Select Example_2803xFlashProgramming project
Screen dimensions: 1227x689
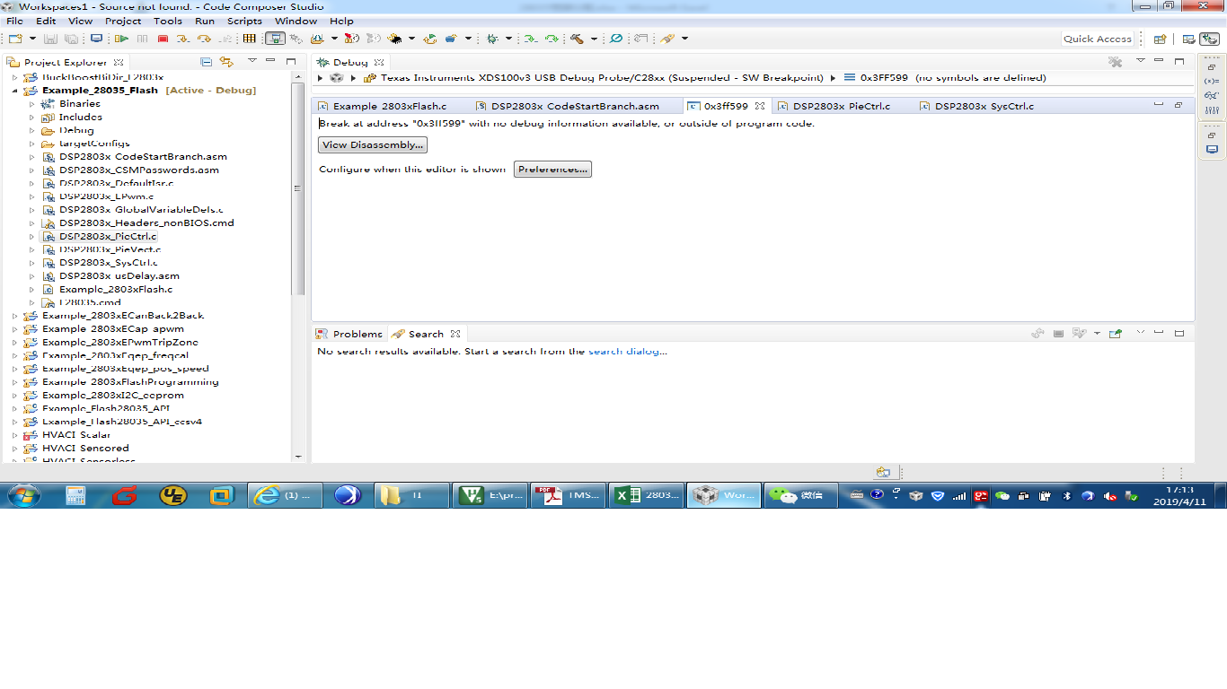coord(130,382)
